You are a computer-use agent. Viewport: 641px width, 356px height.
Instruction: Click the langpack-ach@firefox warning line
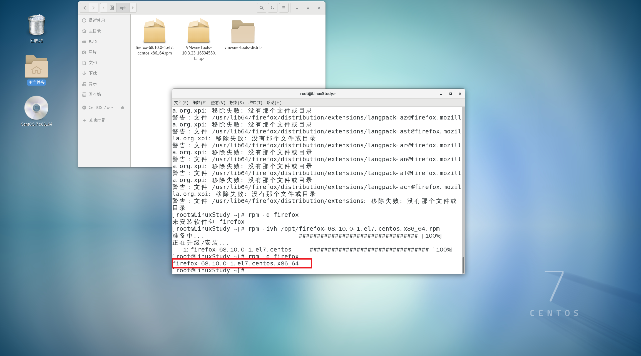tap(317, 187)
